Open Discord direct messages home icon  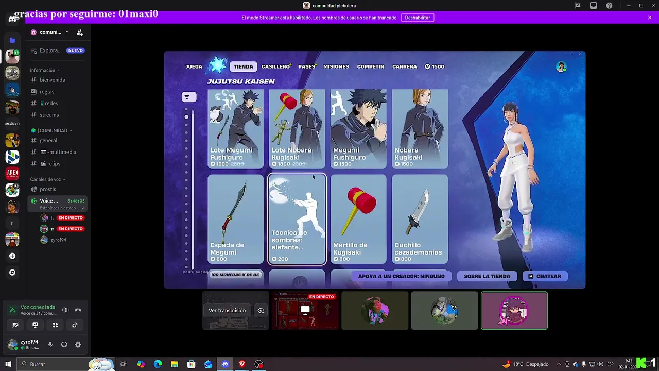pyautogui.click(x=12, y=19)
